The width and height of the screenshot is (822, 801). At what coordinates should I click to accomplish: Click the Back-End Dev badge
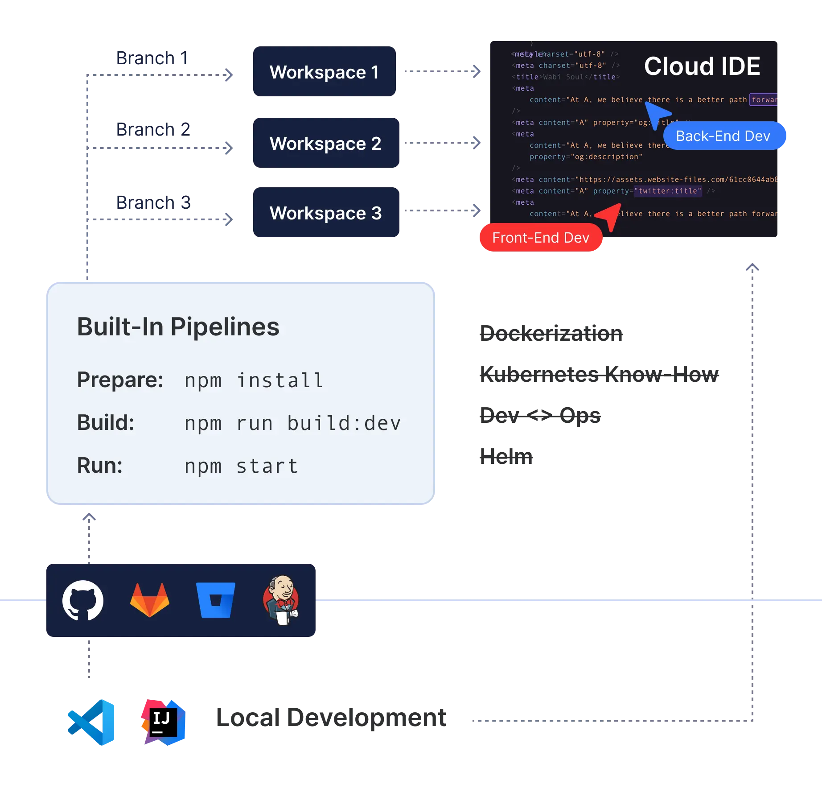point(723,136)
